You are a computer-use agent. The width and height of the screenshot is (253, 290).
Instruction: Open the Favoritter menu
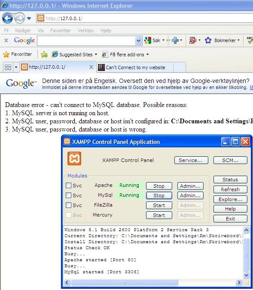[x=61, y=31]
